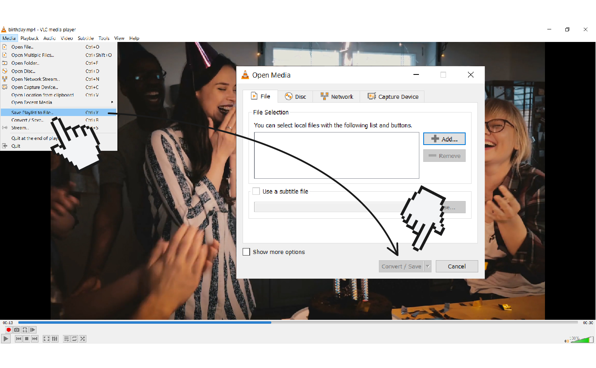This screenshot has width=596, height=368.
Task: Click the red Record button
Action: 9,330
